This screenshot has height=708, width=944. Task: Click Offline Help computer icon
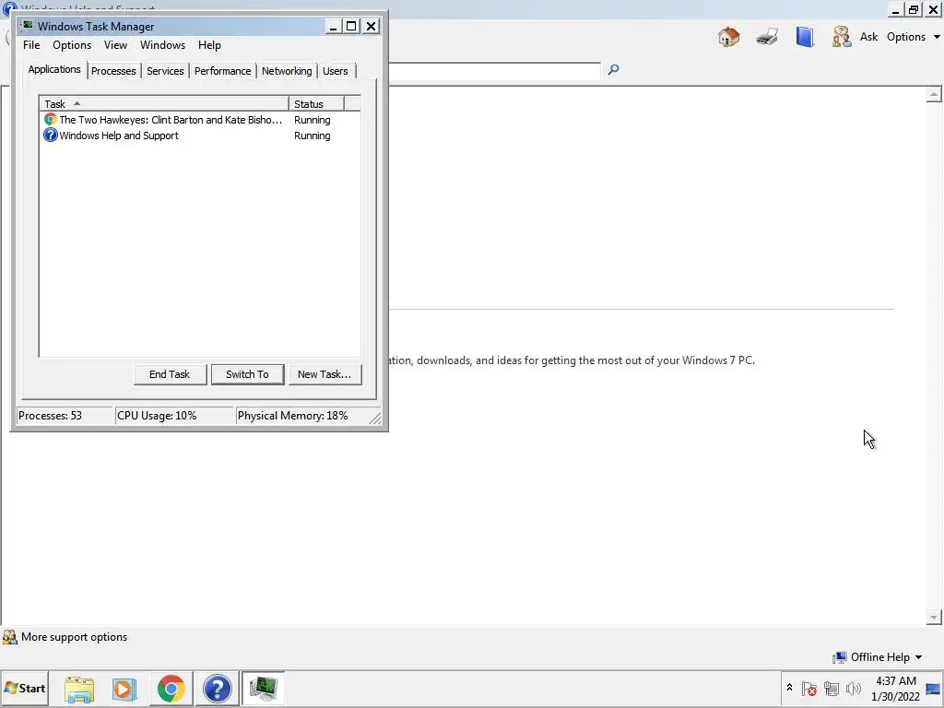point(839,656)
